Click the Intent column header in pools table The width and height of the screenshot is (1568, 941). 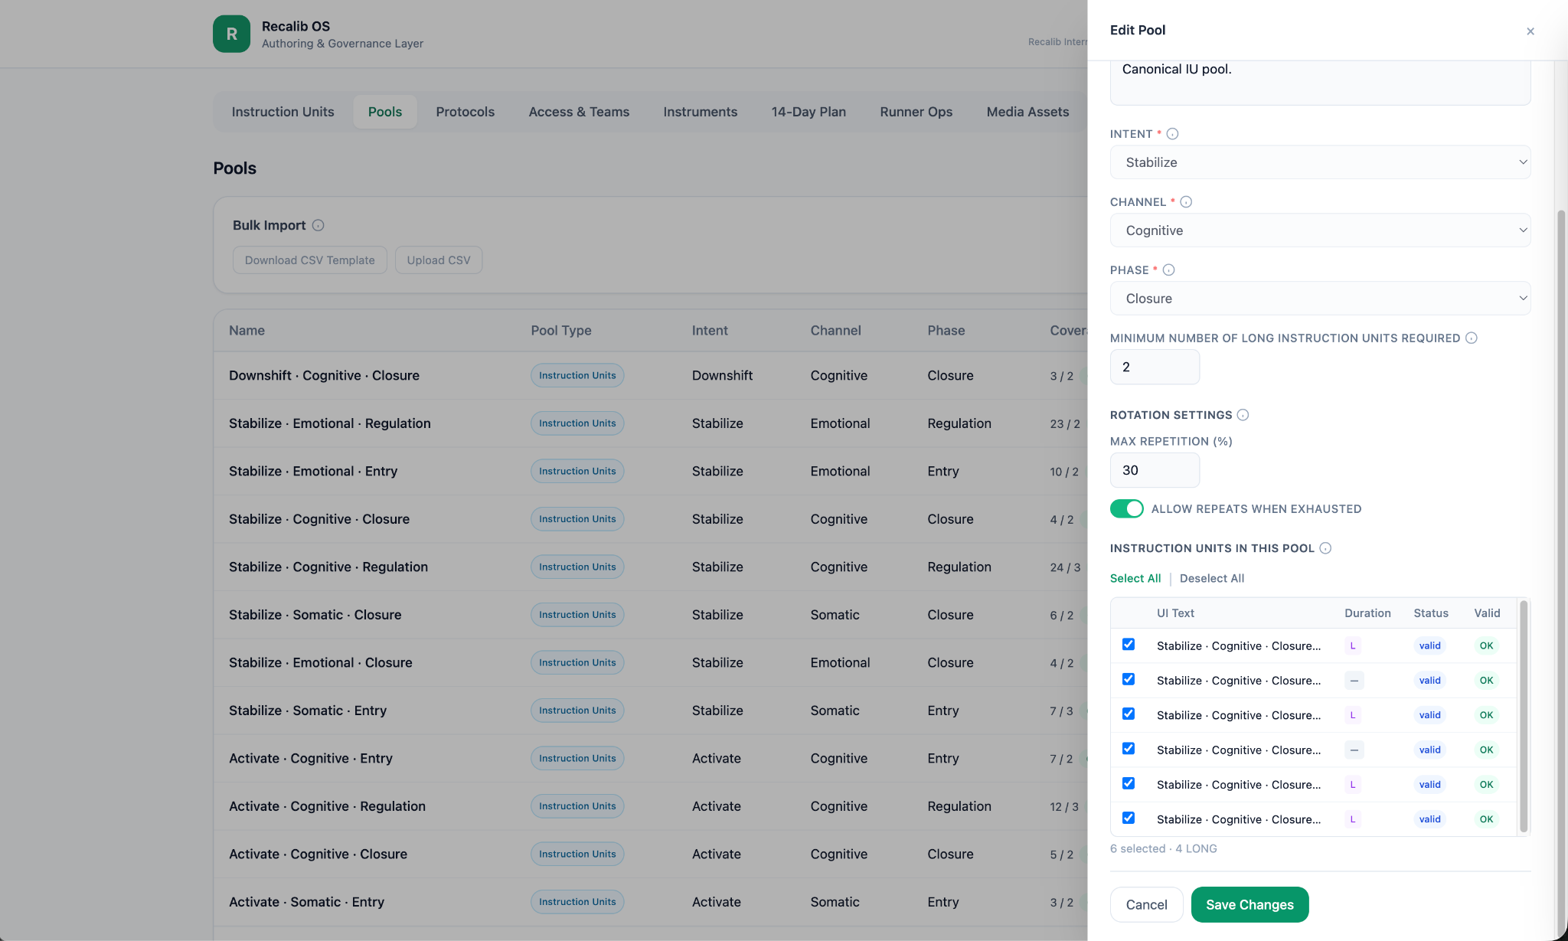click(710, 331)
